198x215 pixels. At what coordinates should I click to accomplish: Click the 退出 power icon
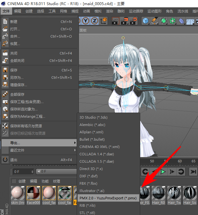click(5, 160)
